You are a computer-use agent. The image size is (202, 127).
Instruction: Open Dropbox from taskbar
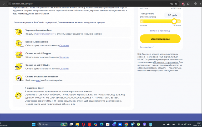[120, 124]
